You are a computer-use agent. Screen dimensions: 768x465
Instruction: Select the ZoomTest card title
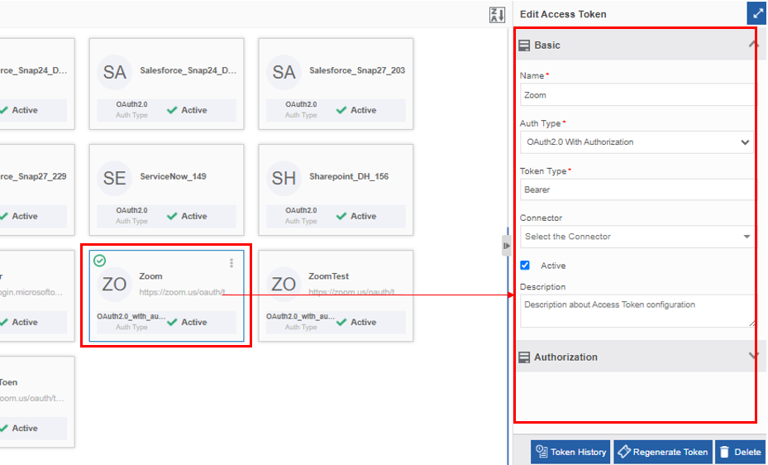[328, 276]
